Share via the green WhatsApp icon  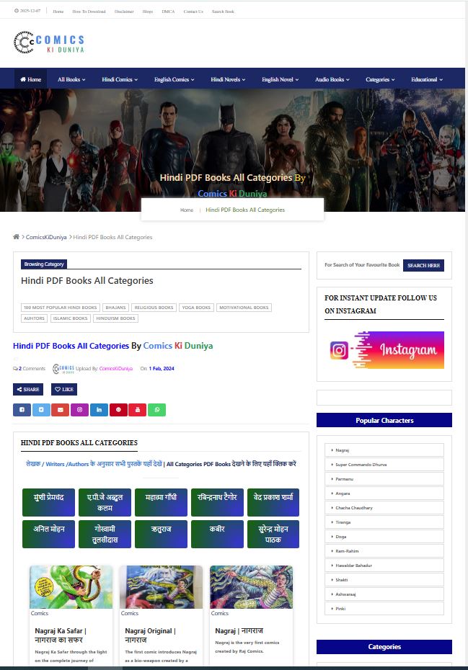(157, 410)
